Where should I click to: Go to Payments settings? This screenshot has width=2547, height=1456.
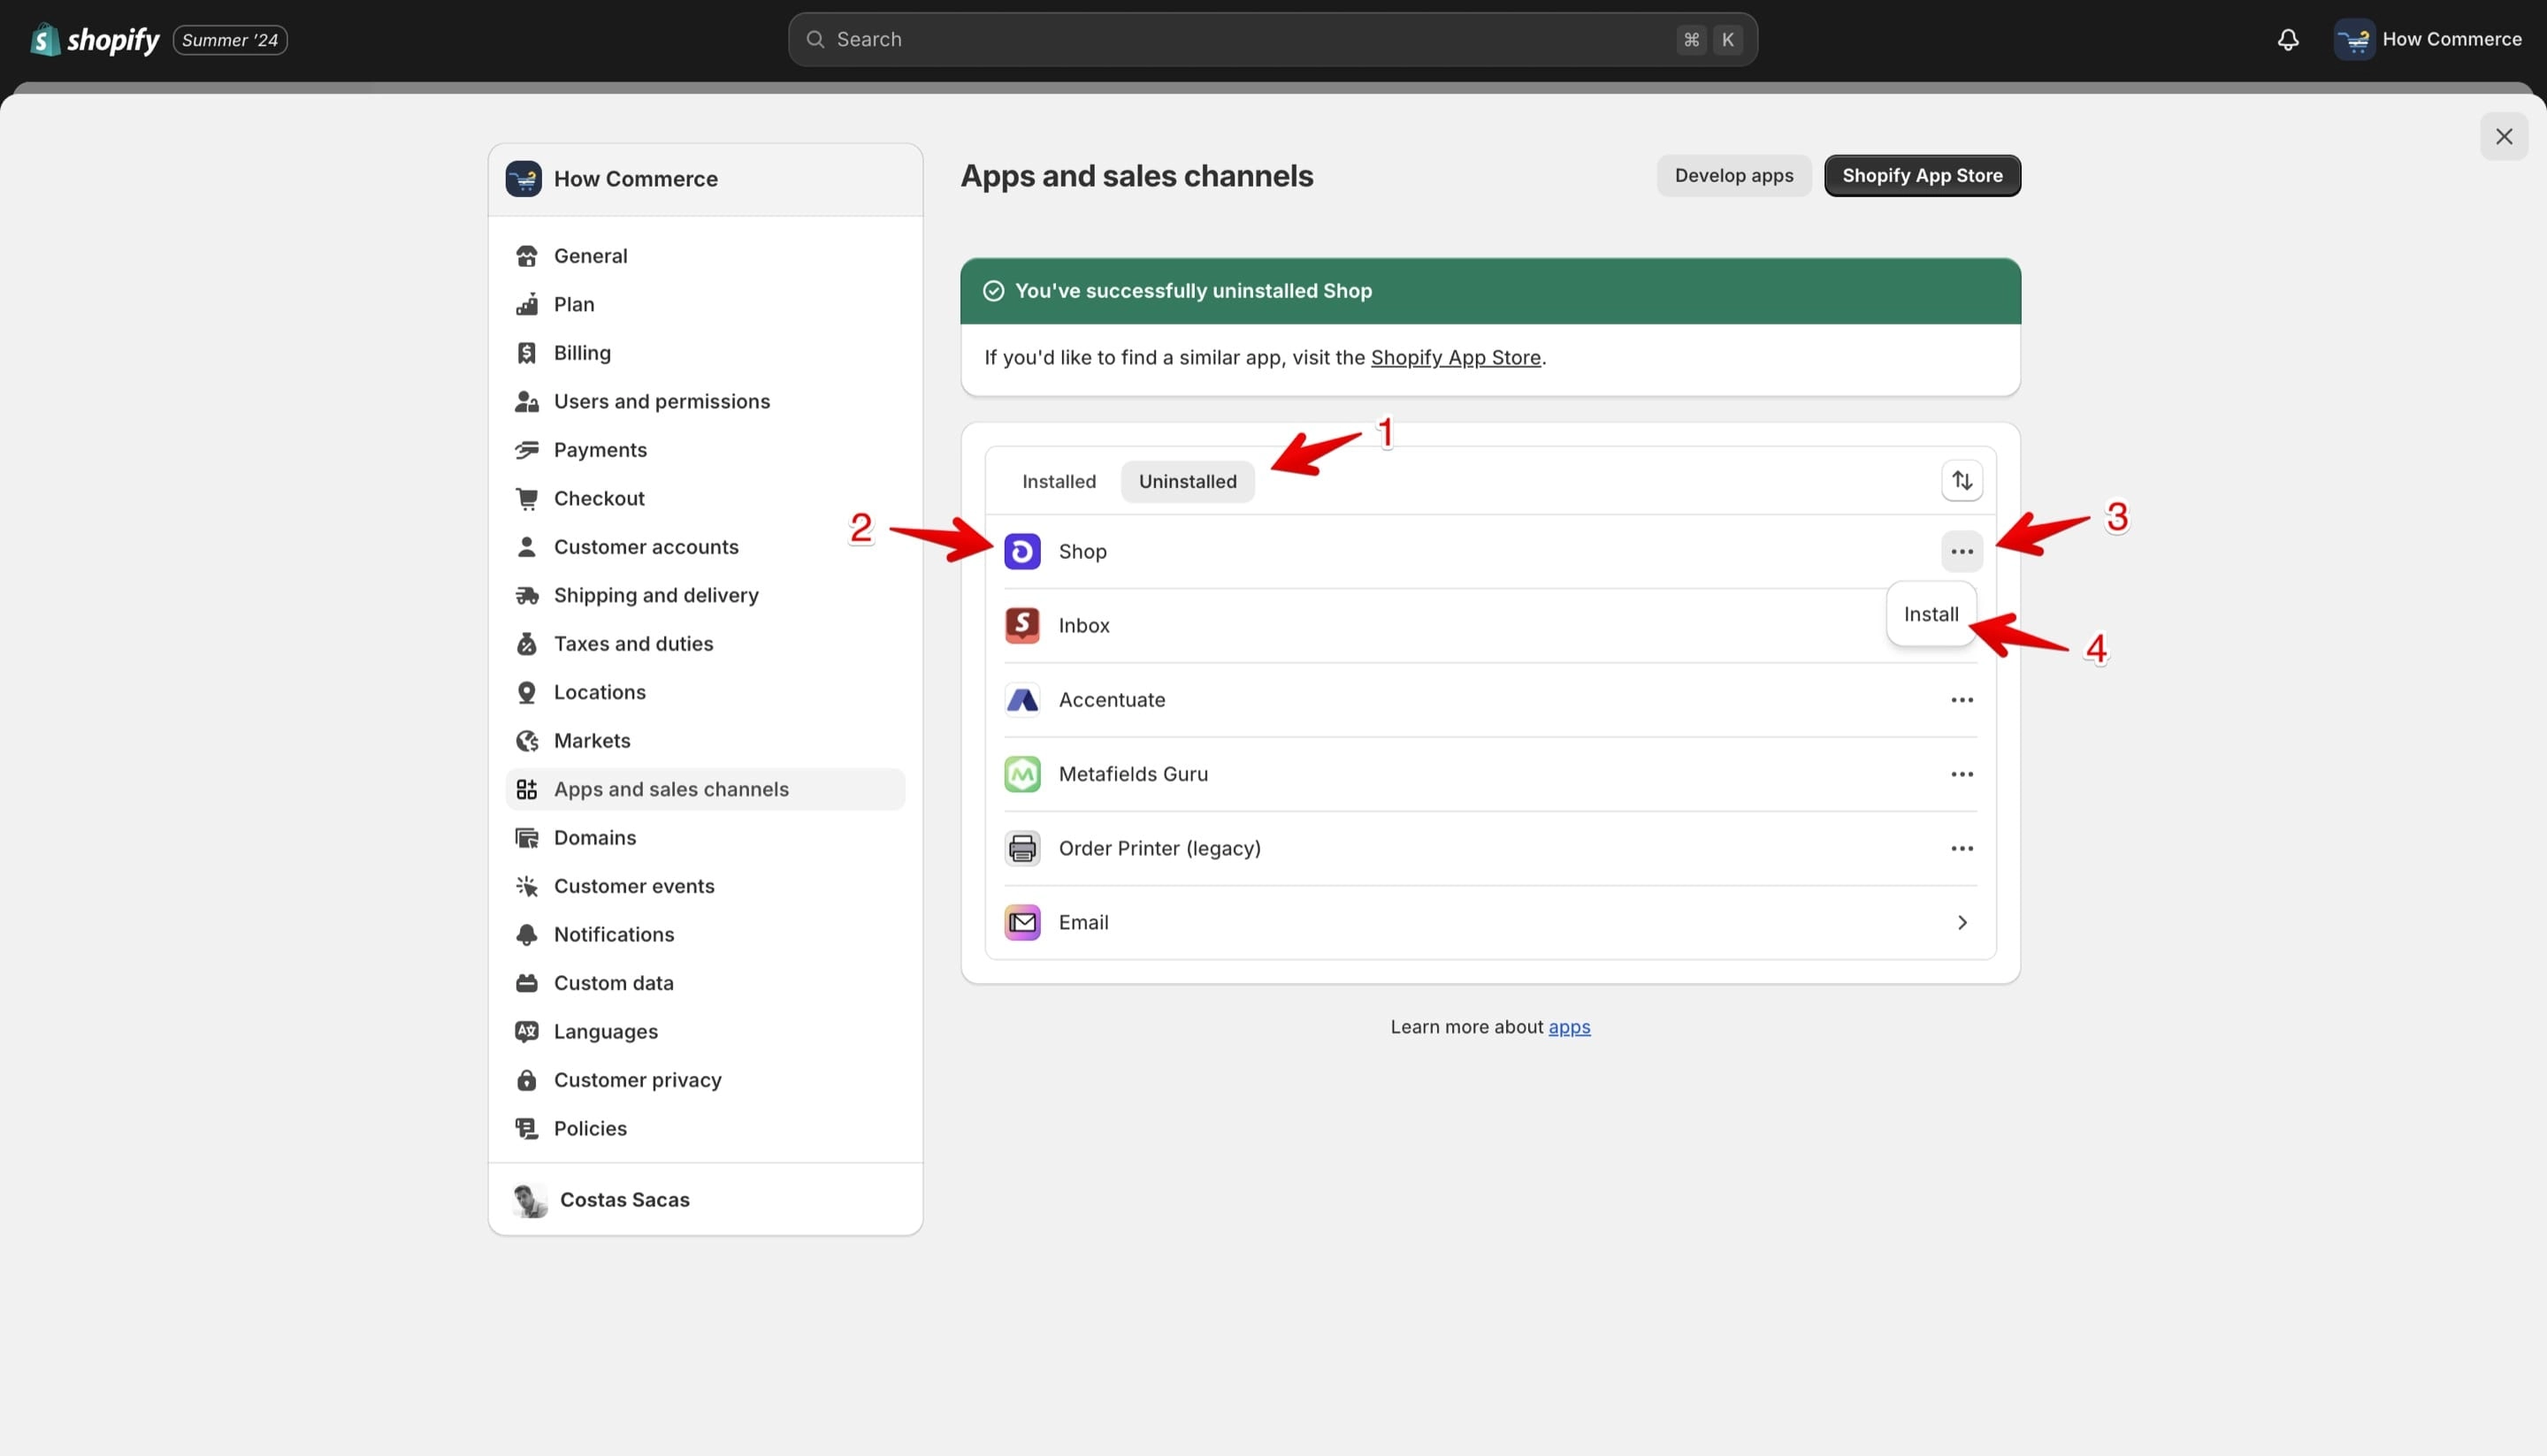(705, 450)
